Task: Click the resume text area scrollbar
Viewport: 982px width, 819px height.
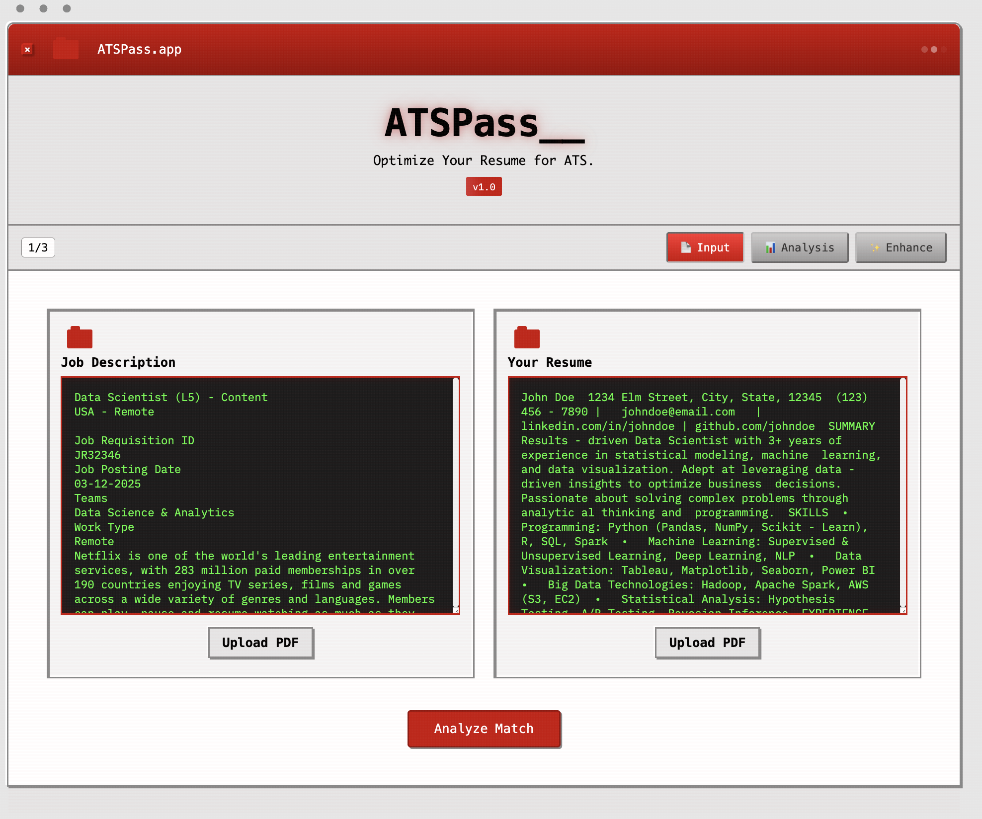Action: [x=903, y=492]
